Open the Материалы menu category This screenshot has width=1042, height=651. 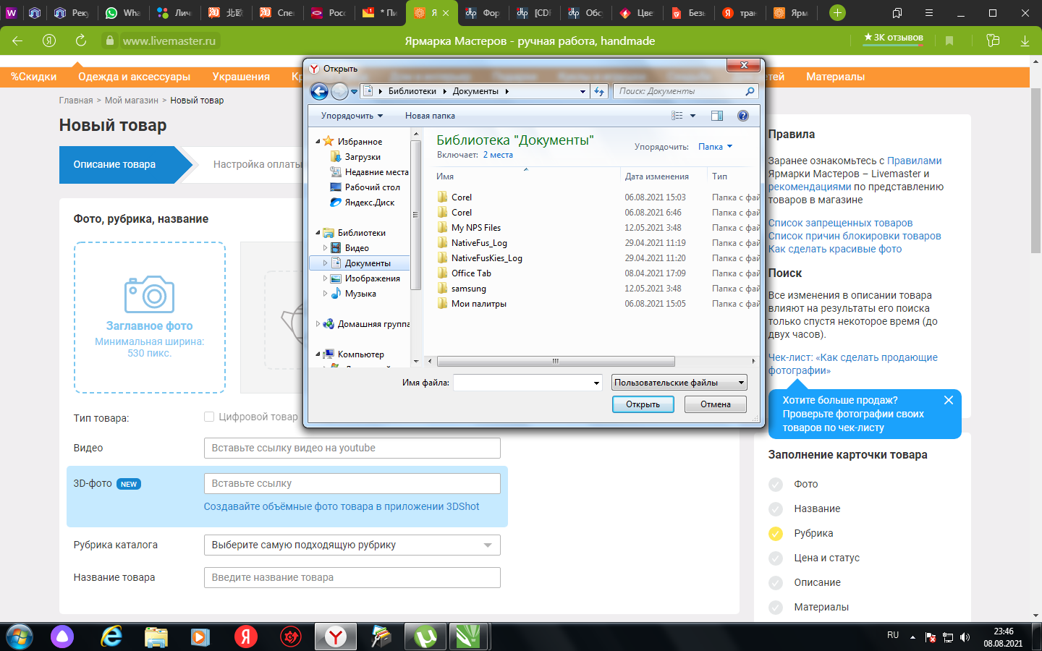click(x=835, y=77)
